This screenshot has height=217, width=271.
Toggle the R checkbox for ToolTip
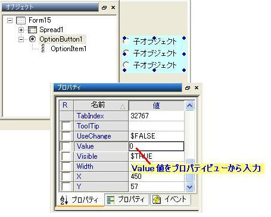tap(66, 126)
